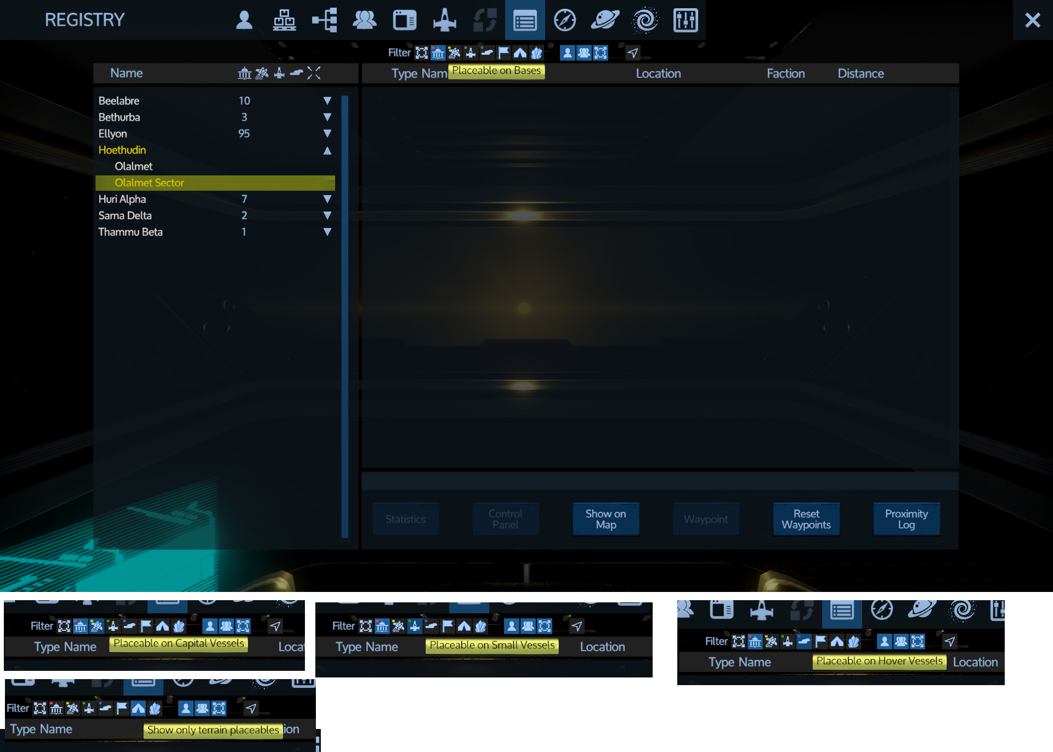Open the settings sliders icon

686,20
